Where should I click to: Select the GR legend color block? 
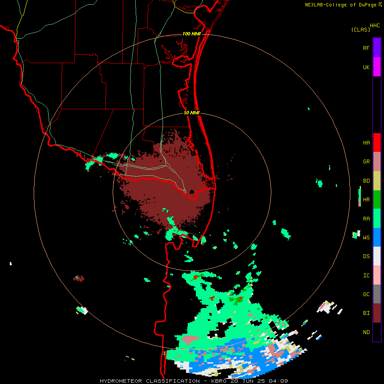(x=377, y=162)
